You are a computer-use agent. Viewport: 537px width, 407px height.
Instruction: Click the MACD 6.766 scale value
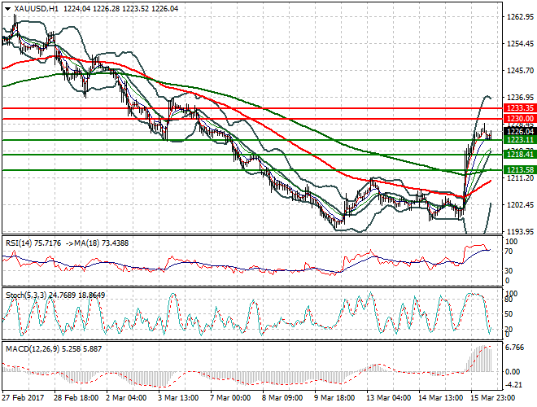click(516, 348)
